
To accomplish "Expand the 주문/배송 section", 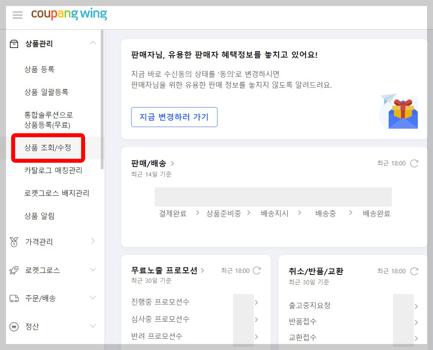I will tap(93, 298).
